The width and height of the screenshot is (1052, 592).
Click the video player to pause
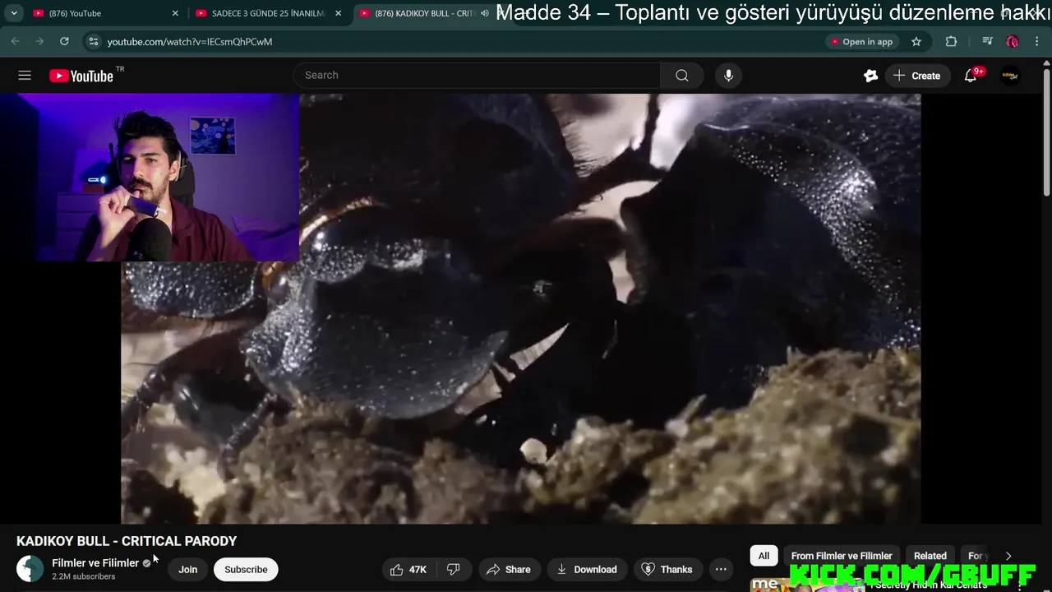(x=521, y=308)
